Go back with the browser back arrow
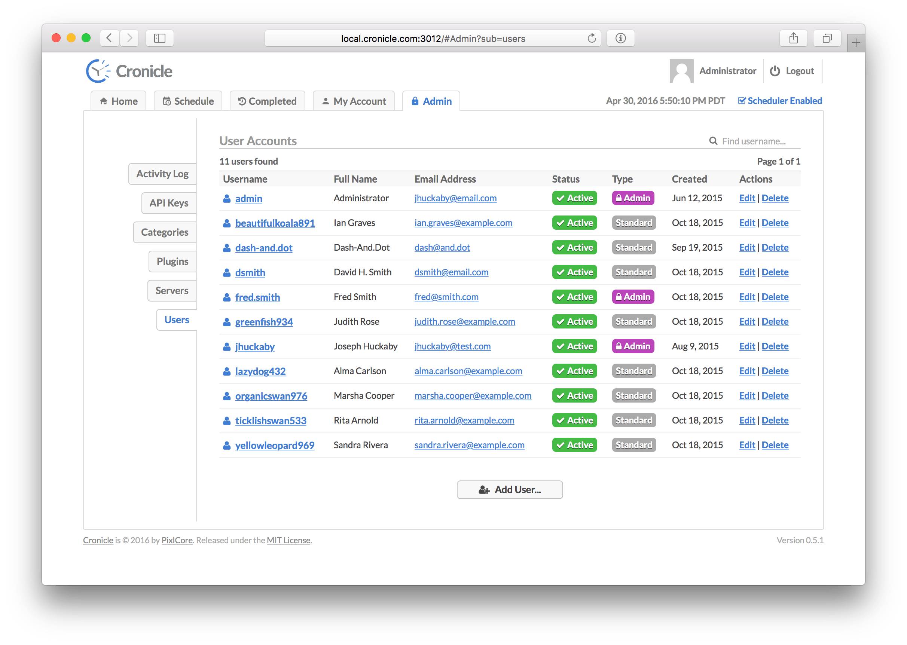The width and height of the screenshot is (907, 645). (x=110, y=39)
